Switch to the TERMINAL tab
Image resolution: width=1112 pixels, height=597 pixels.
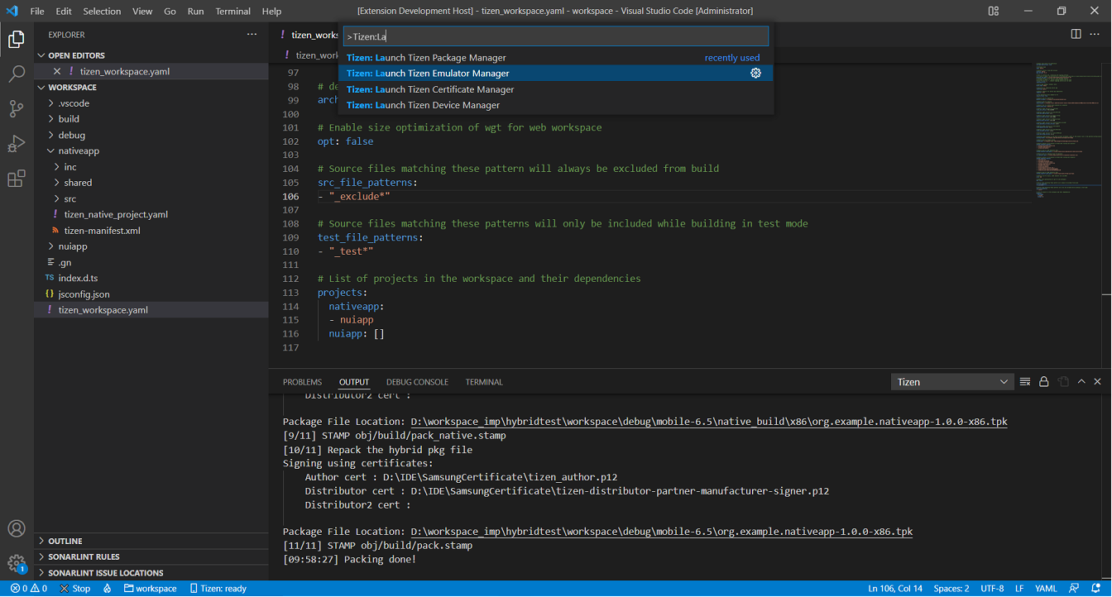pos(483,381)
